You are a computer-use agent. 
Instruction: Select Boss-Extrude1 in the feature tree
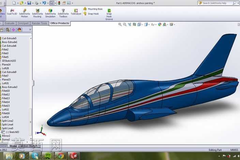coord(10,42)
